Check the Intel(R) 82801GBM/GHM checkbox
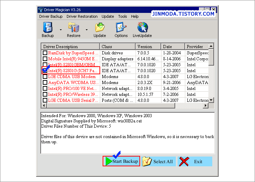Screen dimensions: 255x182 (45, 64)
